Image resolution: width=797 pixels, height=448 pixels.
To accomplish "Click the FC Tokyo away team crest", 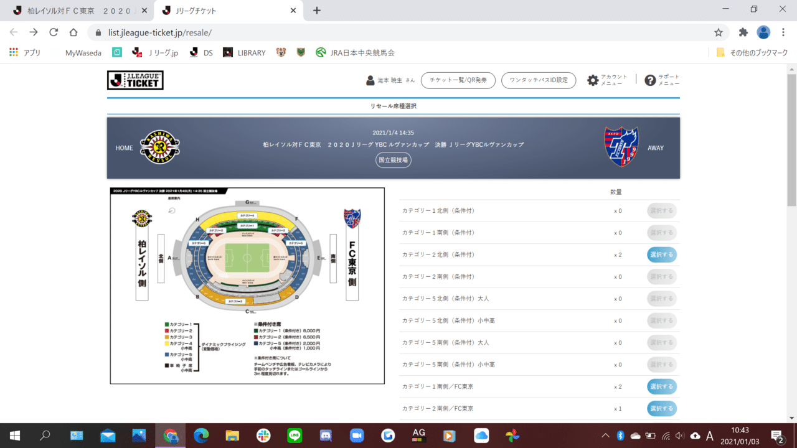I will coord(621,147).
